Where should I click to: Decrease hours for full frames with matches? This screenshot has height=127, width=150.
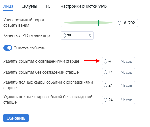point(106,86)
